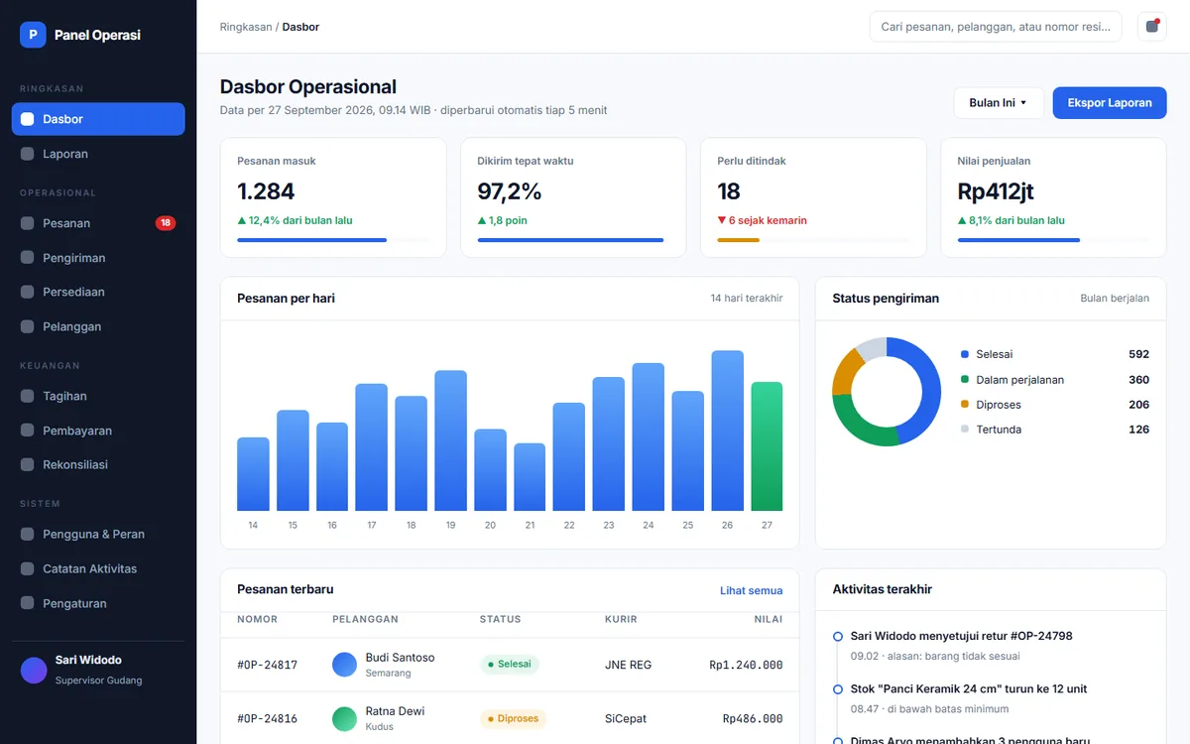Screen dimensions: 1190x744
Task: Click the Dalam perjalanan 360 count
Action: point(1138,379)
